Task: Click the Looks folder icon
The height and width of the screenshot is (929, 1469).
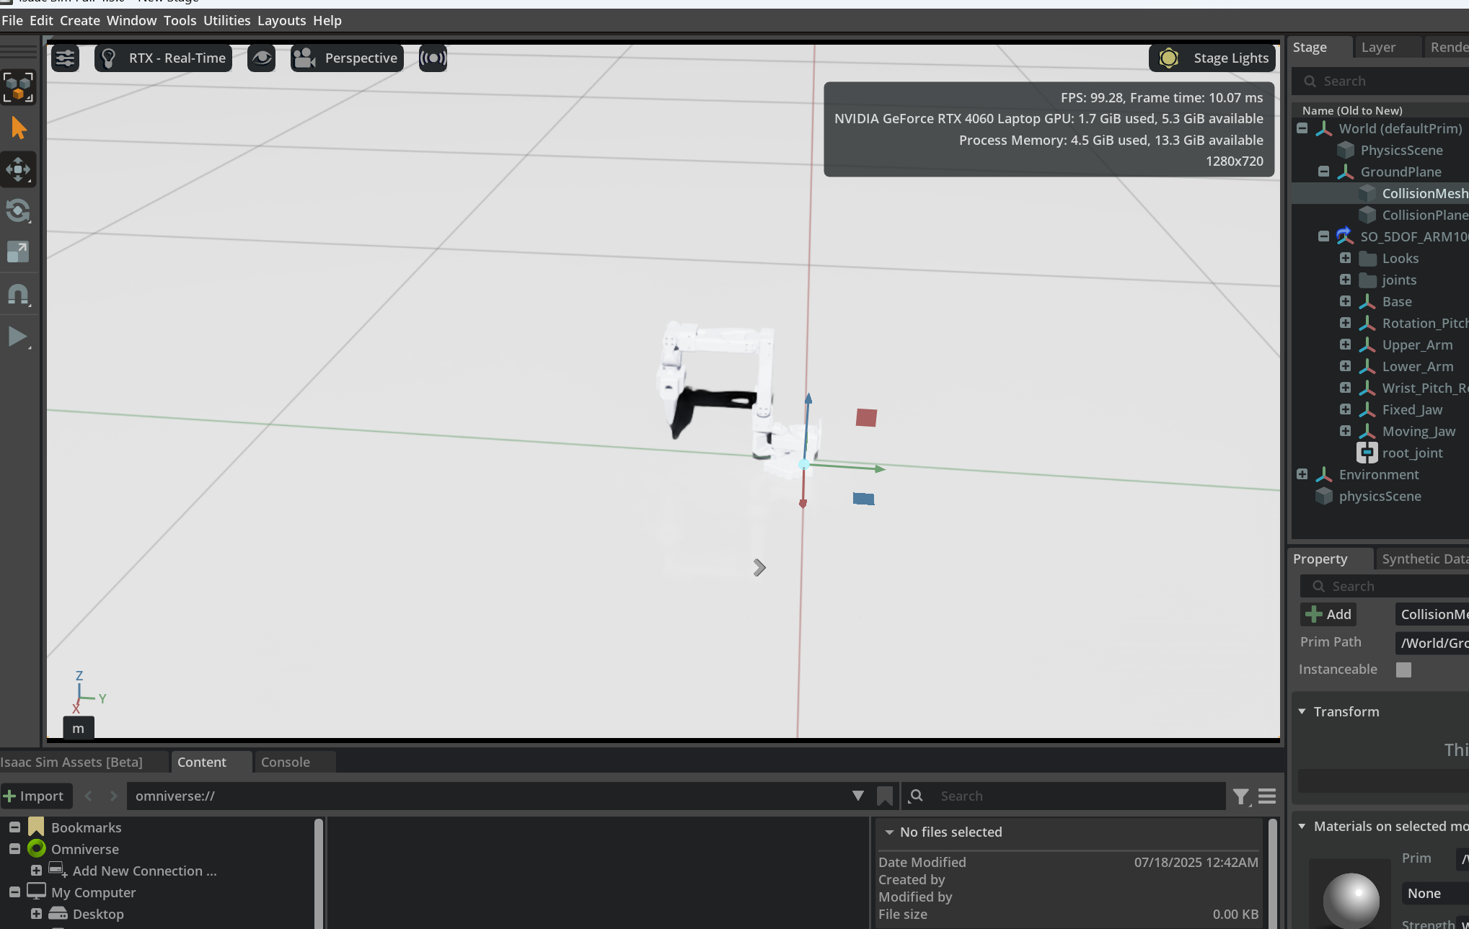Action: (x=1367, y=258)
